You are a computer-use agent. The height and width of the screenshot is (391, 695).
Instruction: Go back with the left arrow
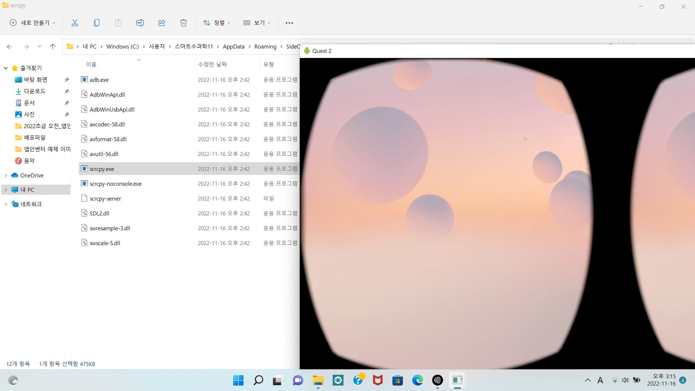click(x=9, y=46)
